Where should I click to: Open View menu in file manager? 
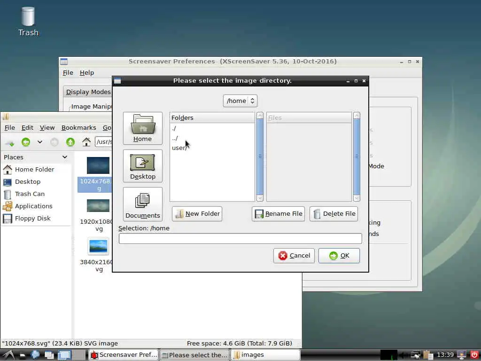click(x=47, y=128)
